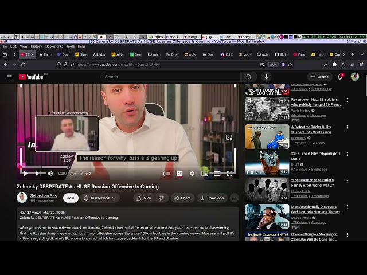Open the File menu

4,46
